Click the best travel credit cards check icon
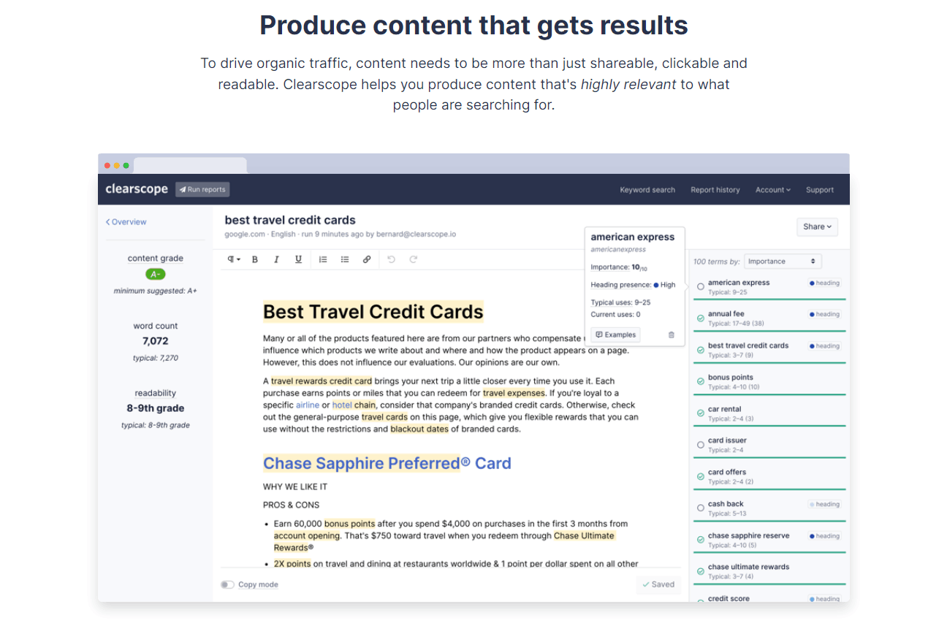947x634 pixels. tap(701, 351)
